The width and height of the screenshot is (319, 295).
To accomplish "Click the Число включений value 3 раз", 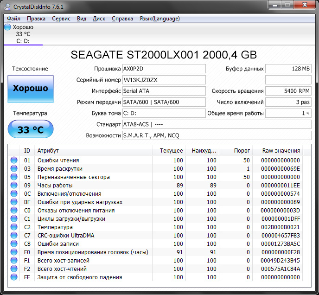I will point(288,102).
